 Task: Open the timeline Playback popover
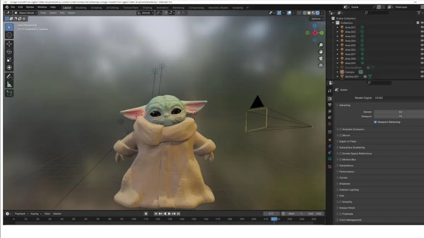click(x=21, y=214)
